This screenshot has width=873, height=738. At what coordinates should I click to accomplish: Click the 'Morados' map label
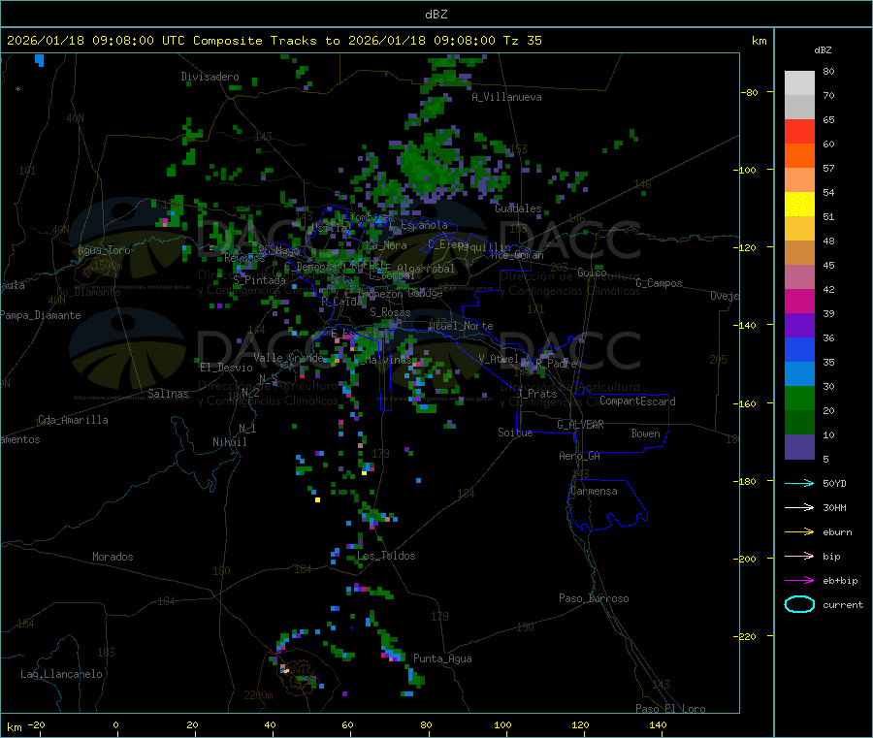pos(113,557)
